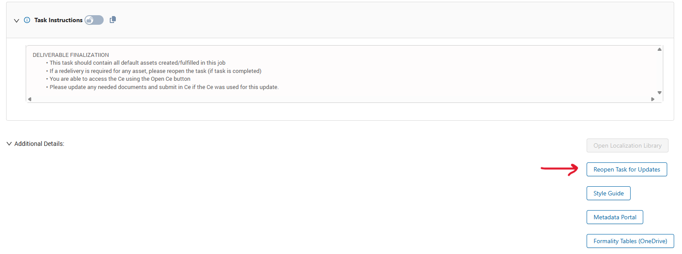Click the Task Instructions heading label
Screen dimensions: 682x254
58,20
